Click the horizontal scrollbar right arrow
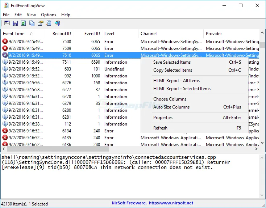Screen dimensions: 266x208 pyautogui.click(x=256, y=149)
